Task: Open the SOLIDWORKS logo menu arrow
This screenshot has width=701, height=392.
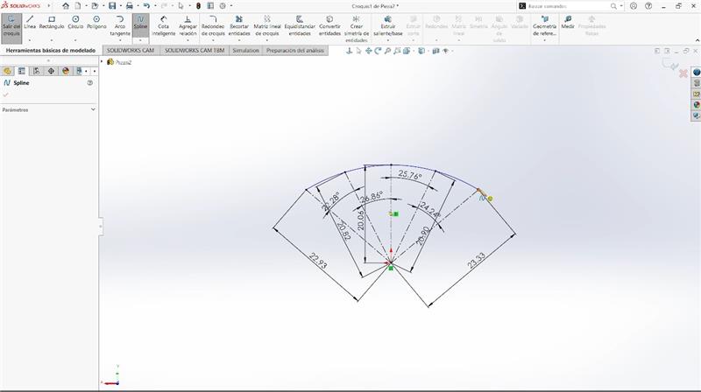Action: tap(49, 6)
